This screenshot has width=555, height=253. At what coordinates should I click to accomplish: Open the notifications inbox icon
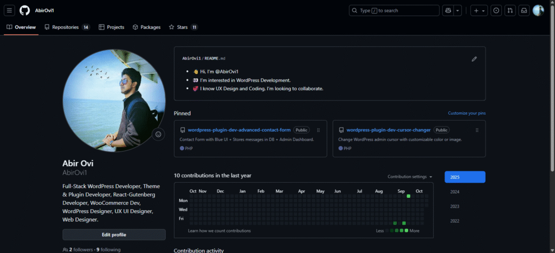pos(524,10)
